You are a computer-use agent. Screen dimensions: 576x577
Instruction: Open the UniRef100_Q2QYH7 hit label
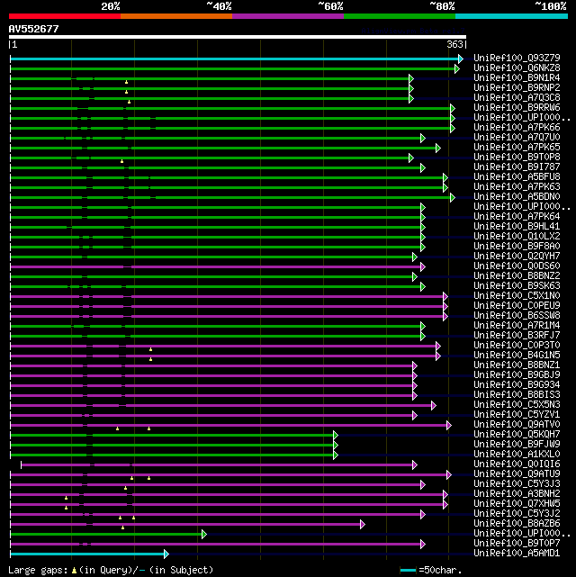click(517, 257)
